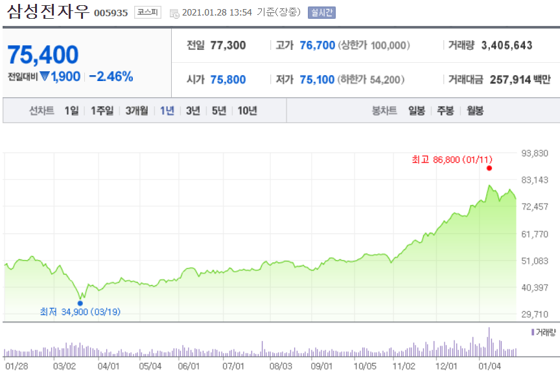The width and height of the screenshot is (560, 376).
Task: Click the 93,830 y-axis label
Action: click(535, 153)
